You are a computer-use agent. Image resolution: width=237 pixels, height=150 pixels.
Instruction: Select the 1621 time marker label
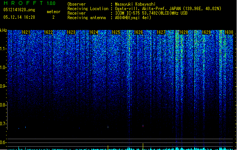[26, 32]
